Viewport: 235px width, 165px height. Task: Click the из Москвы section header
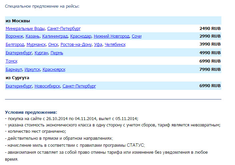tap(18, 21)
